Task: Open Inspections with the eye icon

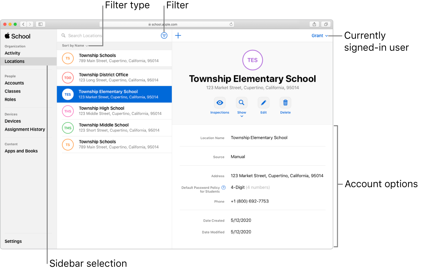Action: click(x=220, y=103)
